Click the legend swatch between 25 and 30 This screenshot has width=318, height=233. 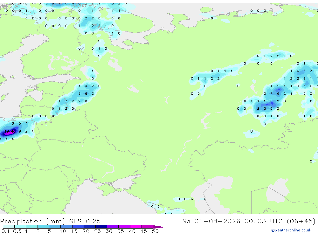tap(101, 227)
